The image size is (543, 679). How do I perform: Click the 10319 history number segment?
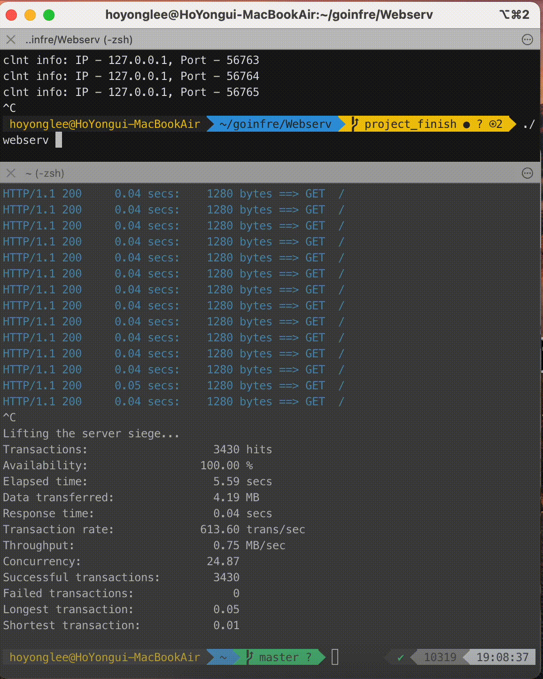(x=440, y=657)
